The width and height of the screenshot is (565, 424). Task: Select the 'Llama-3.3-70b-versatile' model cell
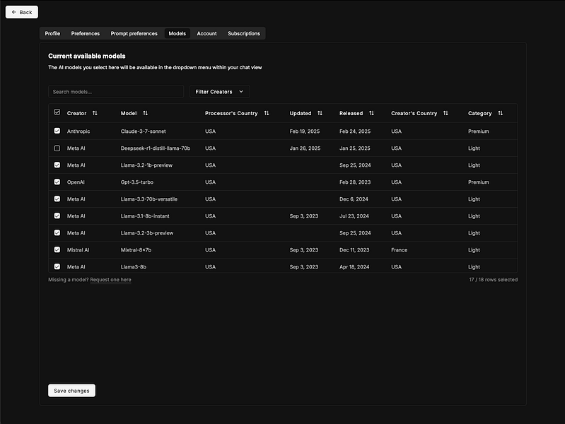point(148,199)
